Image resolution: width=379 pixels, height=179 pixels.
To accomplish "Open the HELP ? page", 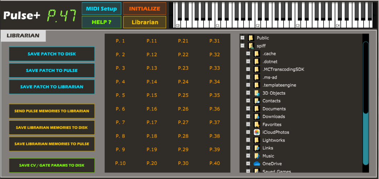I will (101, 22).
